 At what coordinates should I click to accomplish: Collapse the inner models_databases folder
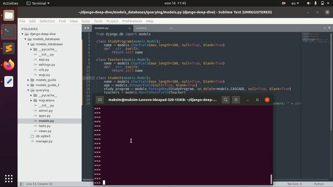tap(28, 44)
